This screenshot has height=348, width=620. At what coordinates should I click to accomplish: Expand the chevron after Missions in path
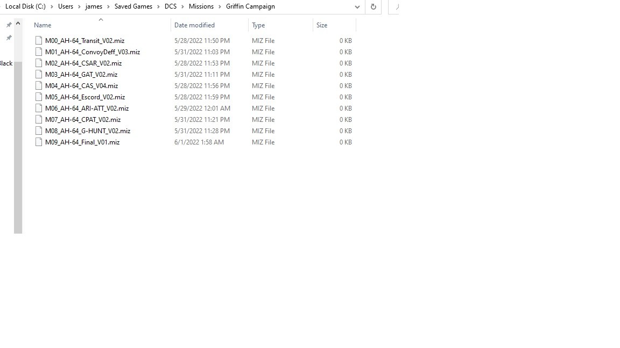[220, 6]
